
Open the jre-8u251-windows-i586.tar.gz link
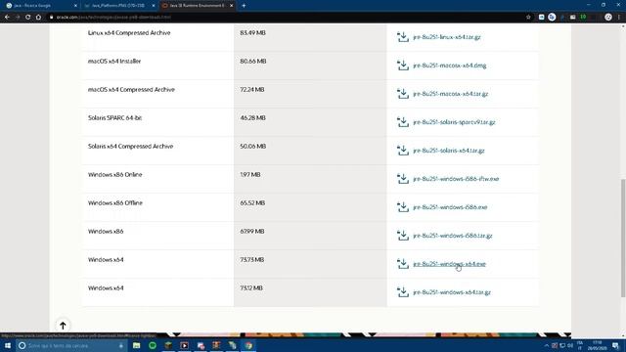pos(453,236)
